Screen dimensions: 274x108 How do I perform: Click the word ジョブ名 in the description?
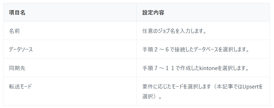coord(171,31)
